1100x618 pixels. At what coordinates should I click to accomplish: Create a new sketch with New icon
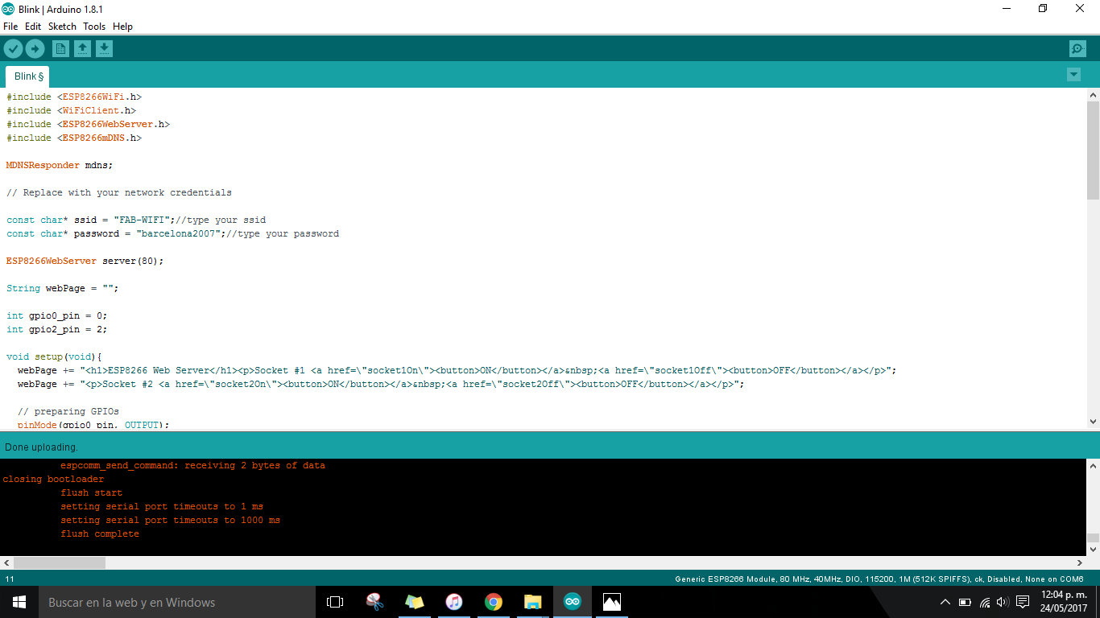coord(60,49)
